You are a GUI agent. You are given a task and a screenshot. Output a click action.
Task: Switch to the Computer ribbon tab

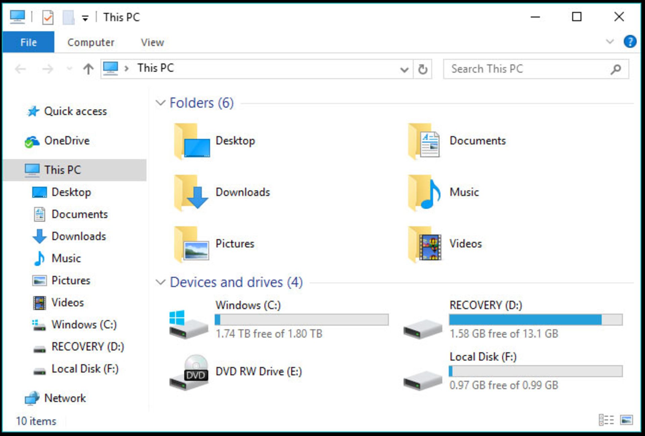[91, 43]
